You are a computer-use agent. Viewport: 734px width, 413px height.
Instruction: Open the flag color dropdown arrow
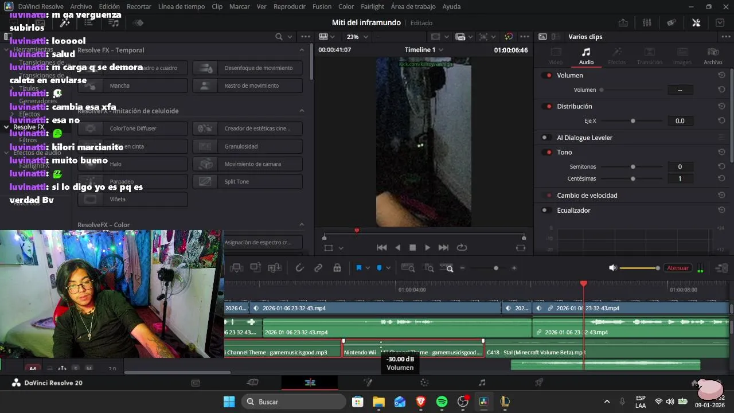click(369, 268)
